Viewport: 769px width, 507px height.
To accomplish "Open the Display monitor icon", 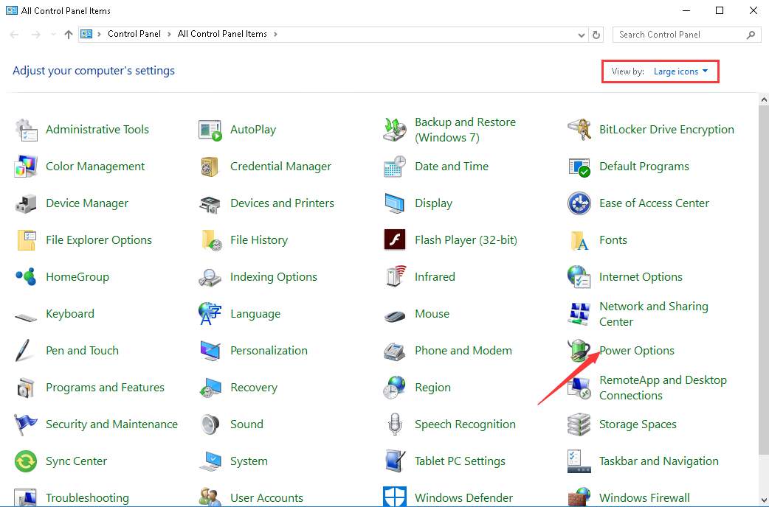I will [x=395, y=203].
